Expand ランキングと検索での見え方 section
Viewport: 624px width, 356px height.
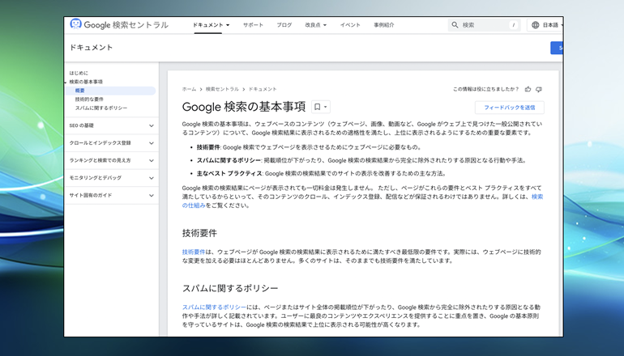tap(112, 160)
